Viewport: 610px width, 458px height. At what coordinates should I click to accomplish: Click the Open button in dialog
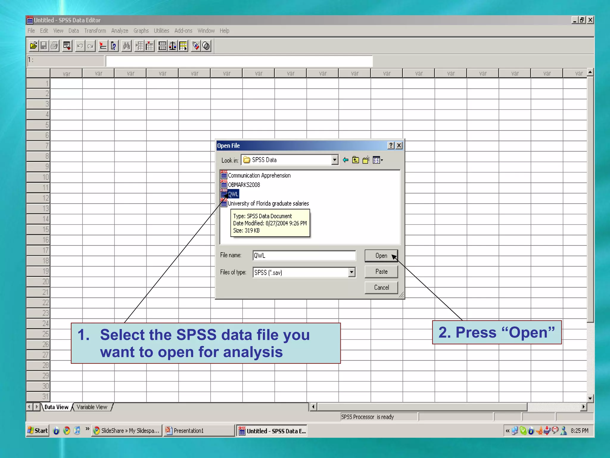pos(381,256)
